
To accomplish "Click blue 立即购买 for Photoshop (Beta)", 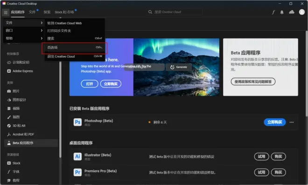I will tap(274, 122).
